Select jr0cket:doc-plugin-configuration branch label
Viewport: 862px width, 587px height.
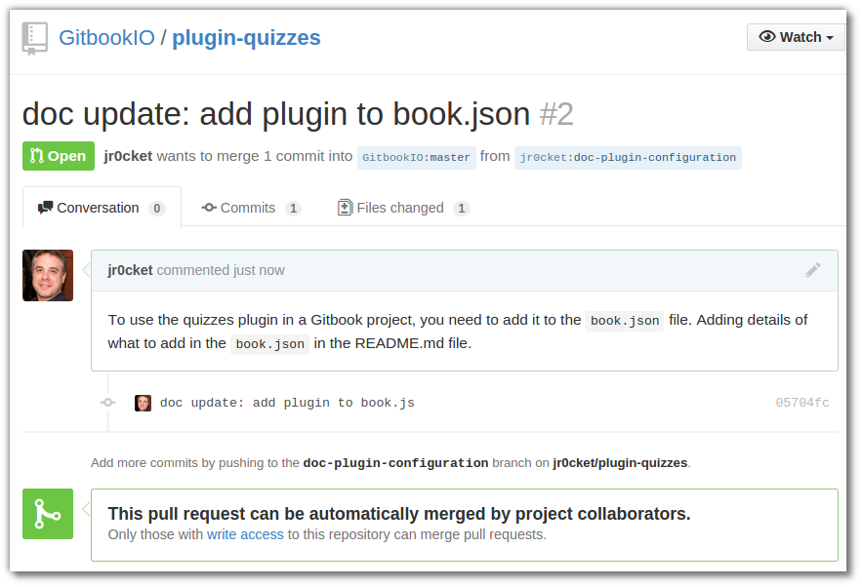pos(628,158)
